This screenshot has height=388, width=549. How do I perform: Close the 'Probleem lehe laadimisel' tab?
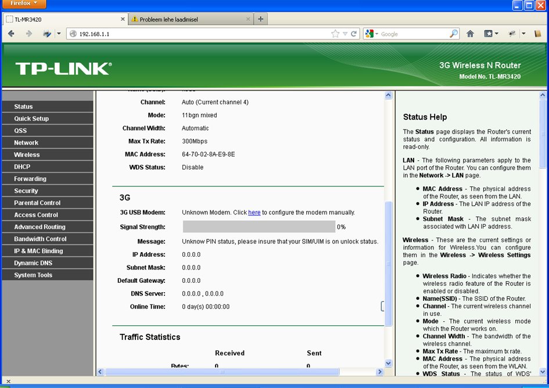pos(248,19)
